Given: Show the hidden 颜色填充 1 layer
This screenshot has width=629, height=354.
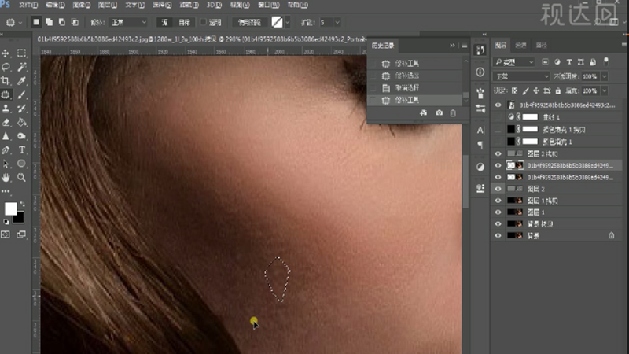Looking at the screenshot, I should click(498, 142).
